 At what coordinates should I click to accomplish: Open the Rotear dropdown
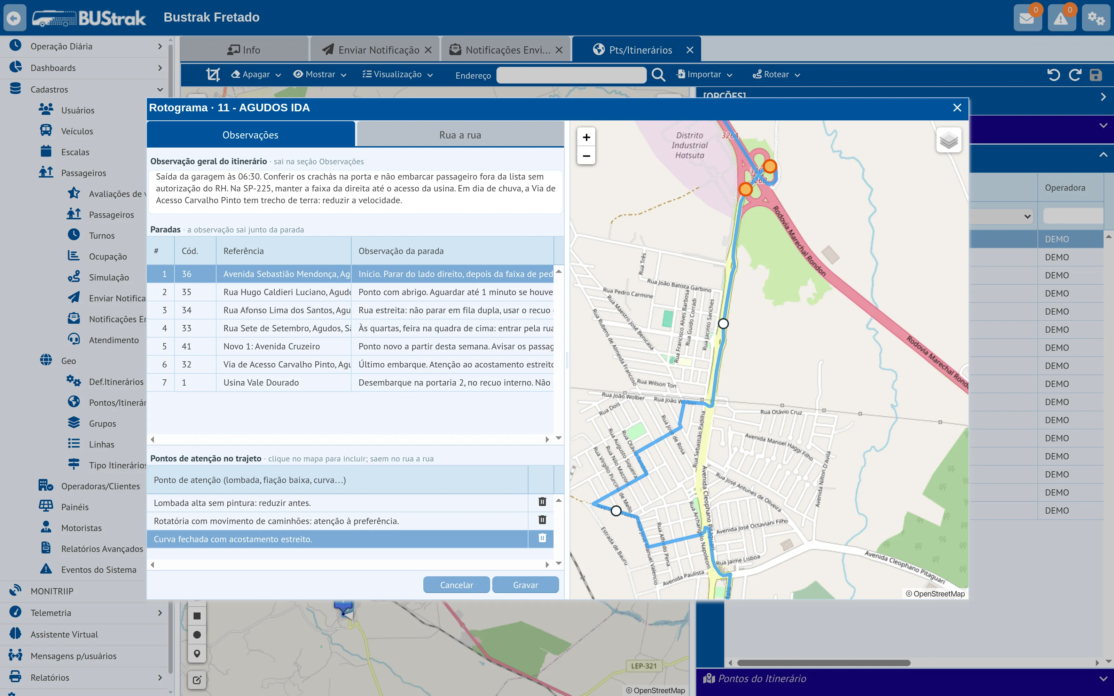pos(777,74)
